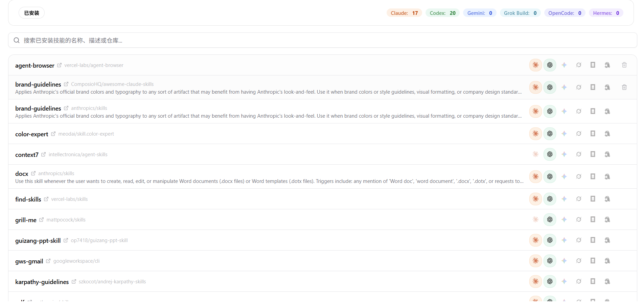Click Hermes icon in gws-gmail row
The image size is (641, 306).
click(x=608, y=261)
